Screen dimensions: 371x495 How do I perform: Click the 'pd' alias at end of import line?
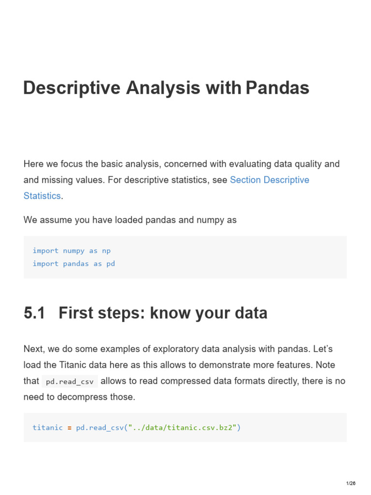click(111, 263)
